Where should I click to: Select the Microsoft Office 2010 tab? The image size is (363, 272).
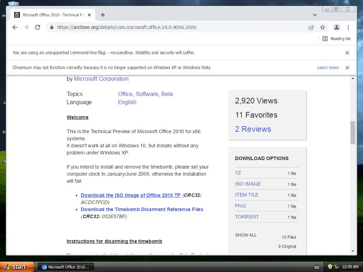(53, 15)
